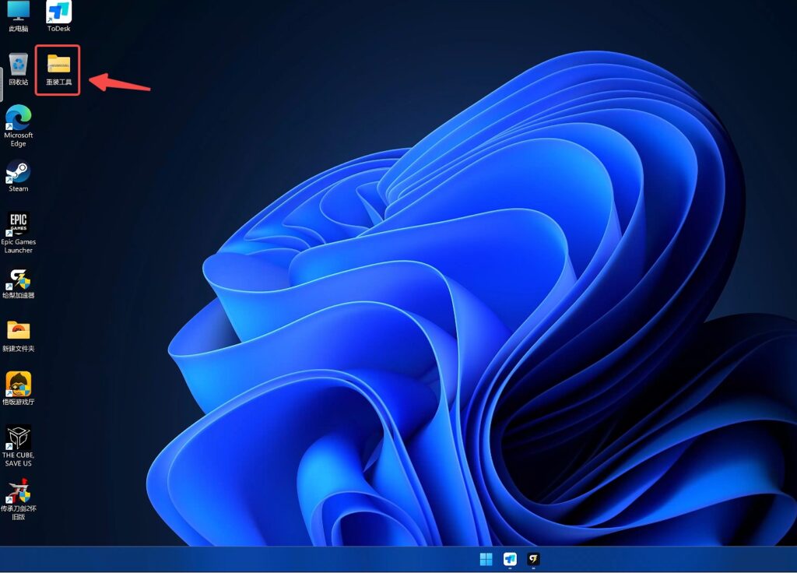Click the "Microsoft Edge" text label
Viewport: 797px width, 573px height.
pyautogui.click(x=18, y=139)
